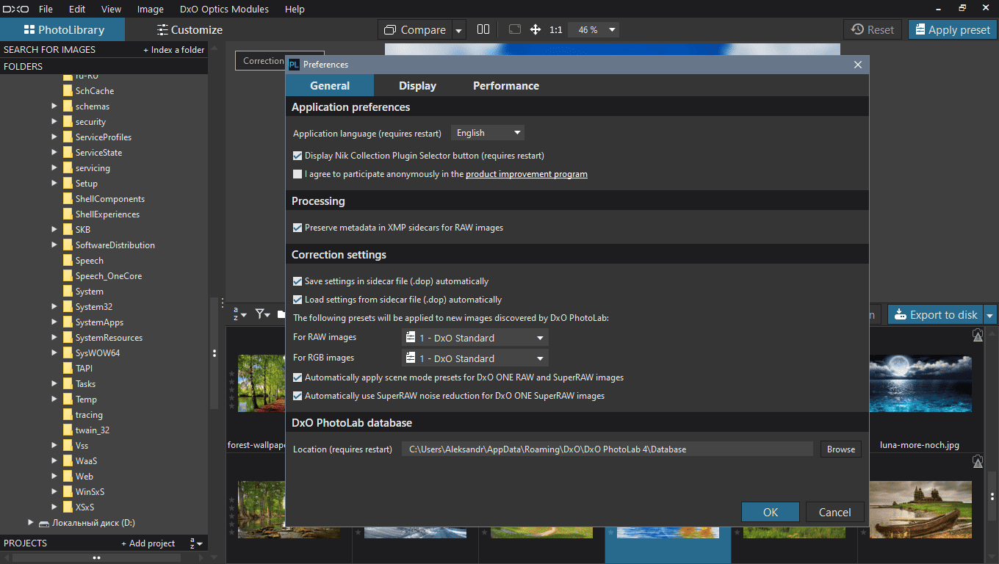The width and height of the screenshot is (999, 564).
Task: Open the filter funnel icon menu
Action: coord(263,314)
